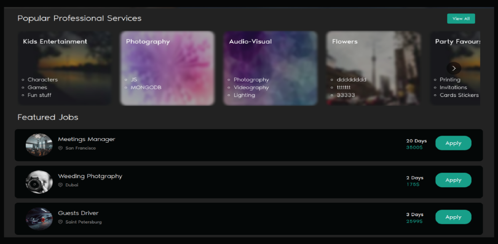Screen dimensions: 498x244
Task: Click the camera thumbnail for Weeding Photgraphy
Action: click(x=39, y=182)
